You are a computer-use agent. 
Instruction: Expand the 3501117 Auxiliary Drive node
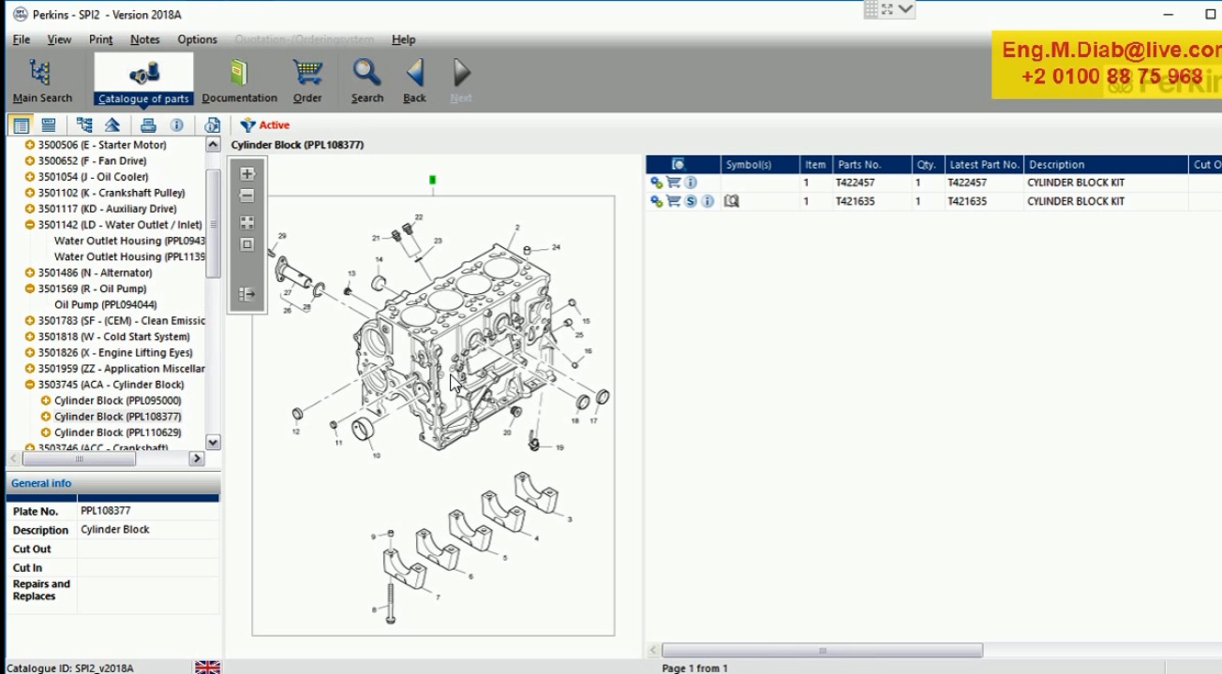30,209
